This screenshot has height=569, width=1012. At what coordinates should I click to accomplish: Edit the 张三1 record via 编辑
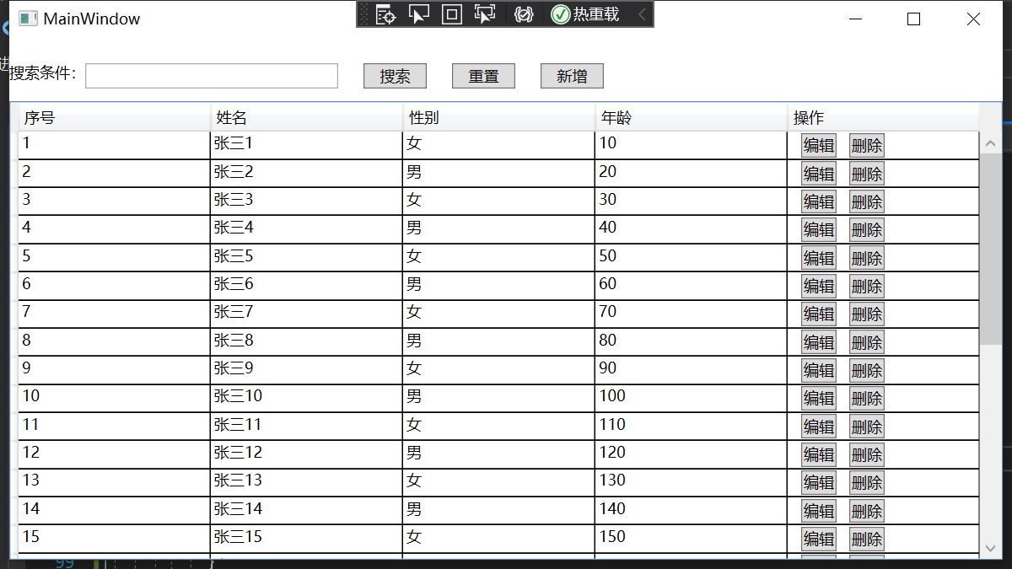[x=818, y=144]
